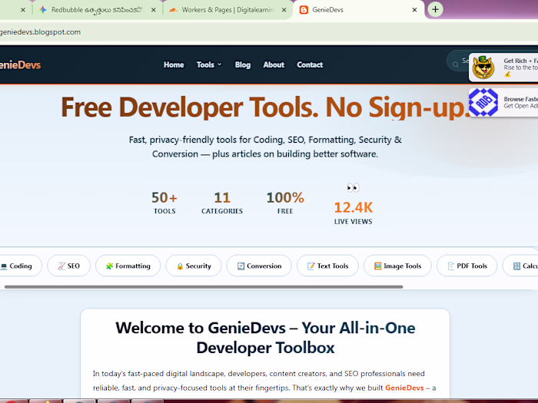Click the 50+ tools statistic

click(164, 198)
